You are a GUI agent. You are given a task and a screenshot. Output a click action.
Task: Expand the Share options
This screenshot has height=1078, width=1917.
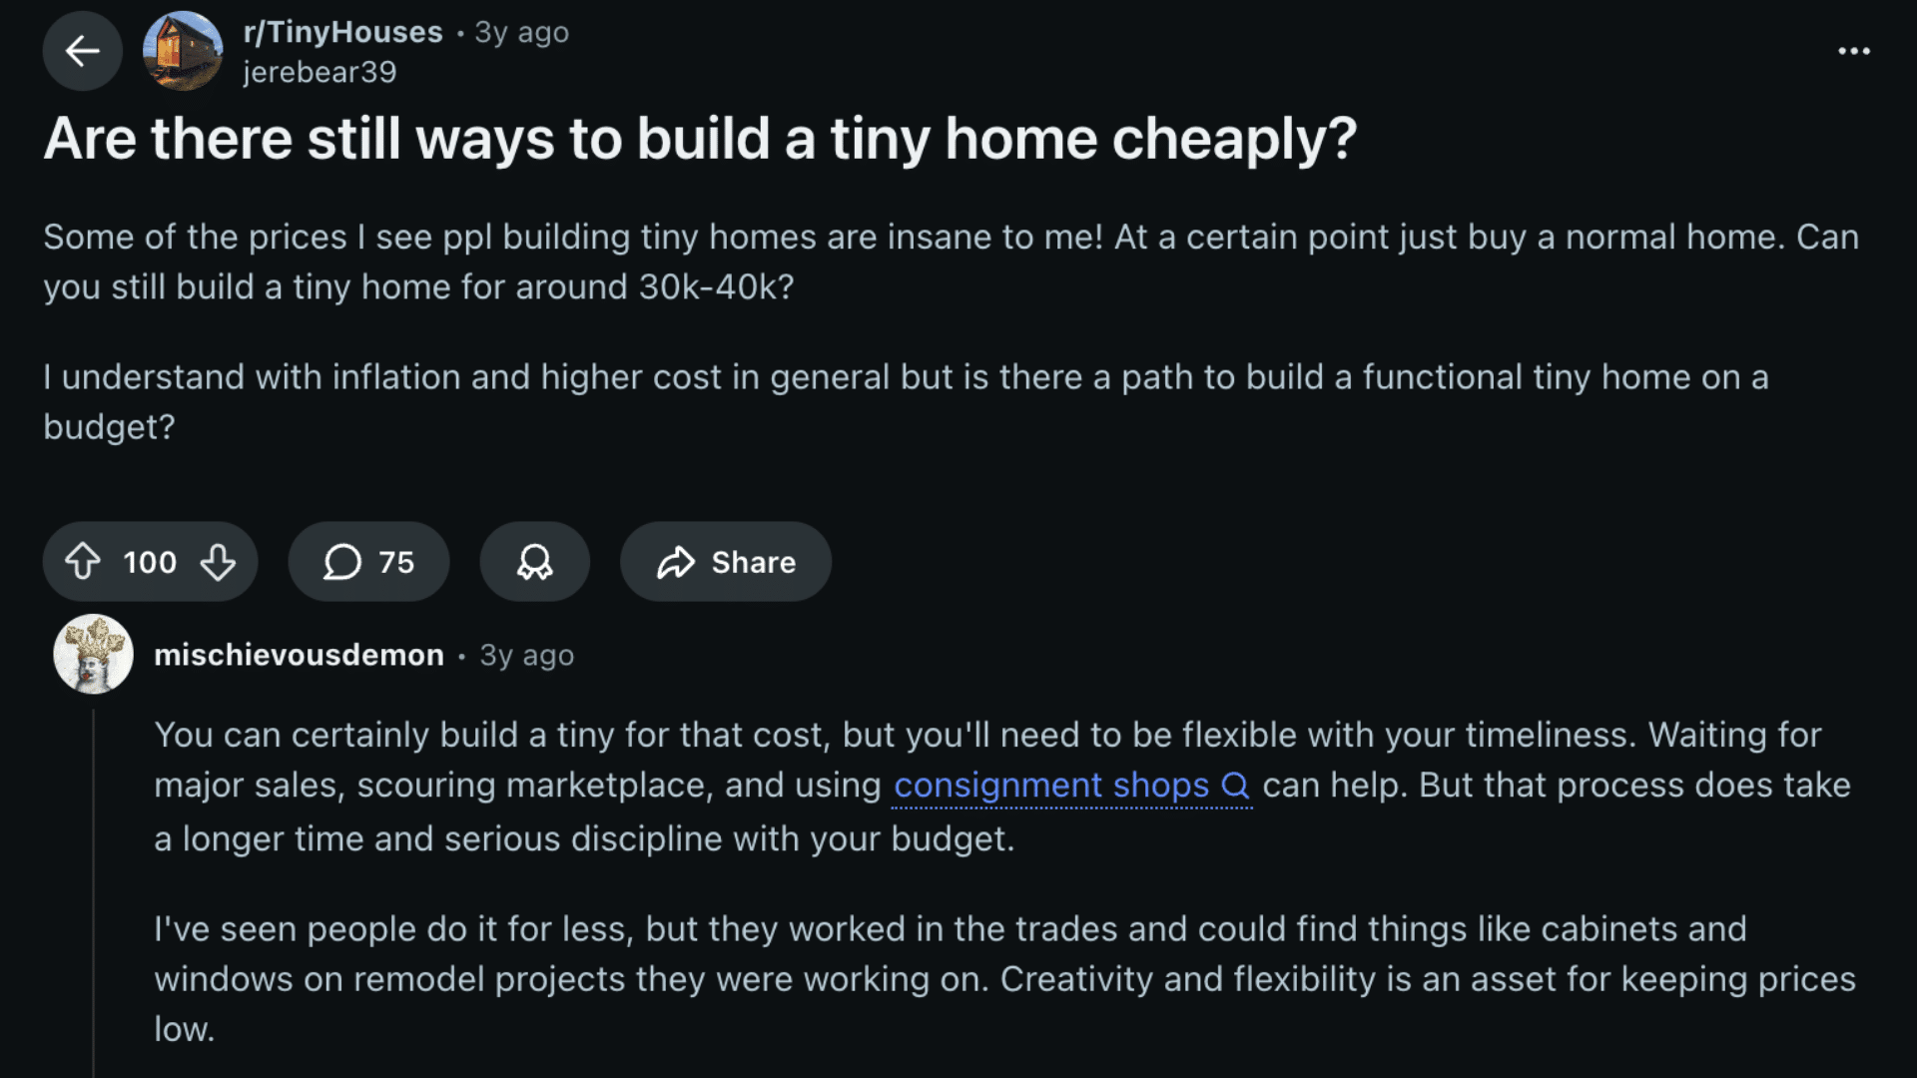click(x=726, y=562)
